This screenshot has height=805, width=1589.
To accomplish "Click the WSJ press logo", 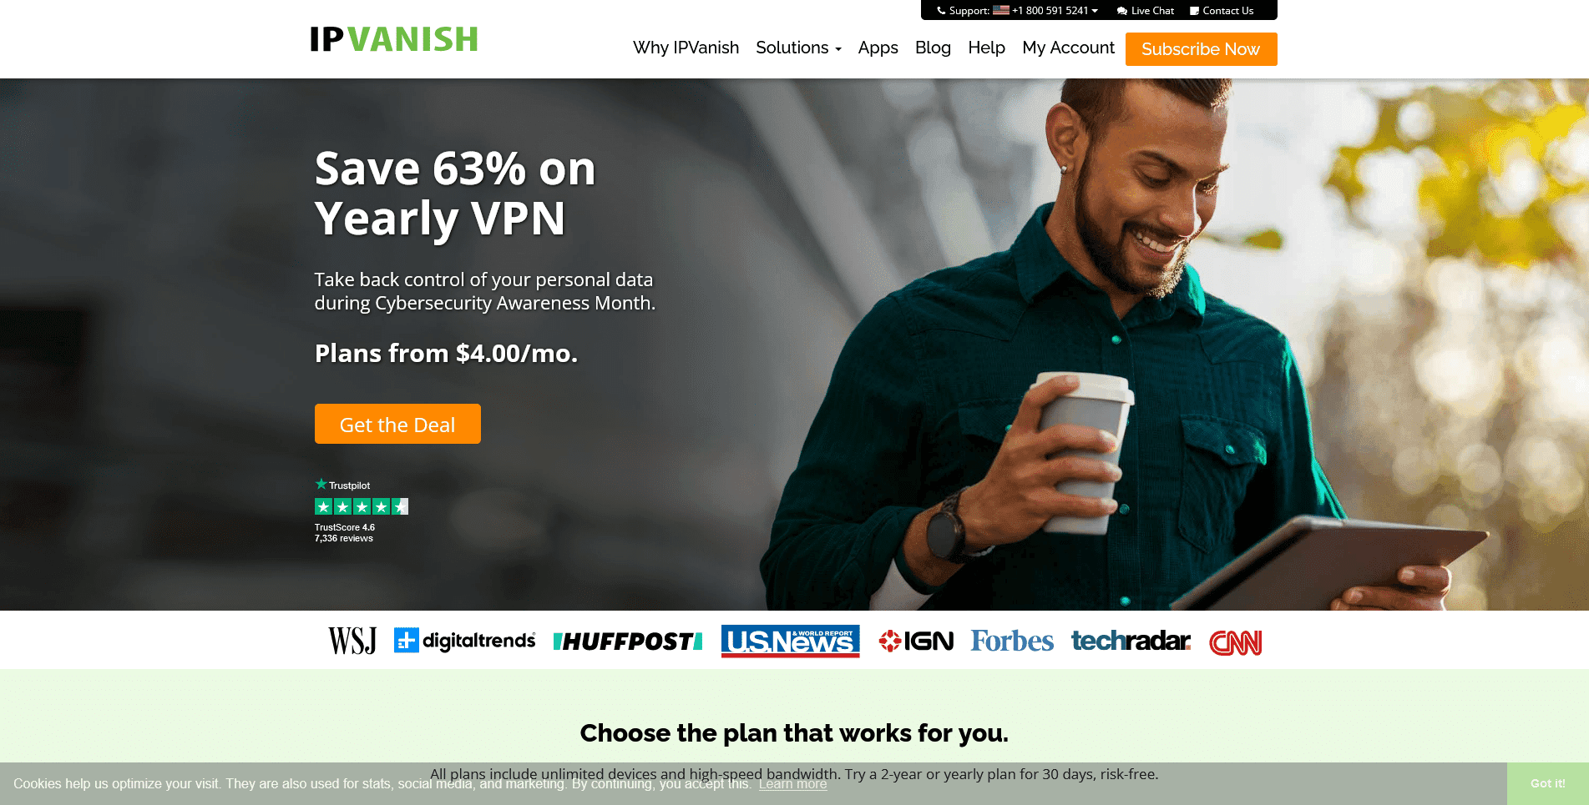I will (x=352, y=641).
